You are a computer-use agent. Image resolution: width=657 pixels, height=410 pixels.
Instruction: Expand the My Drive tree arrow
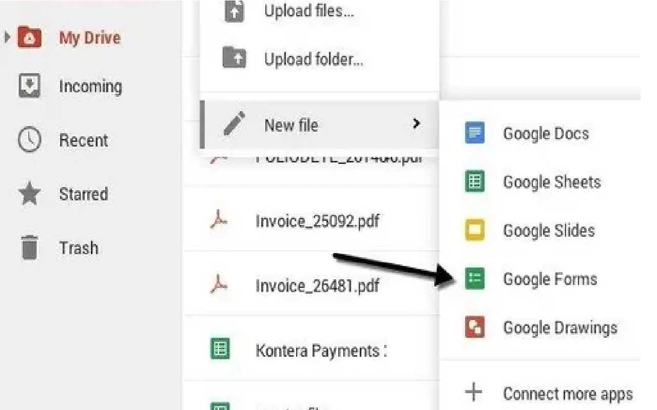pos(7,37)
